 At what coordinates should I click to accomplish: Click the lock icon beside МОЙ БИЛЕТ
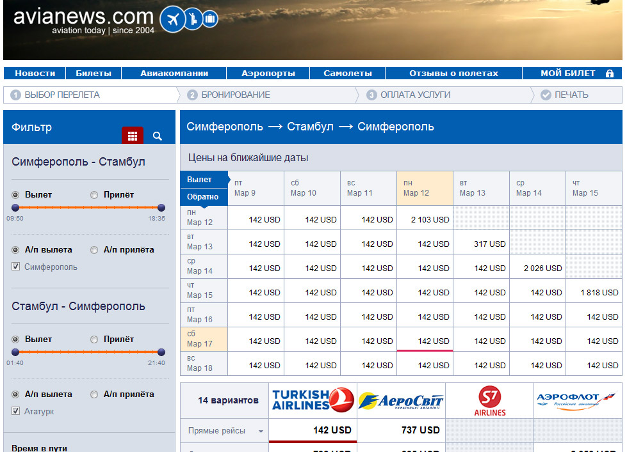pos(609,74)
